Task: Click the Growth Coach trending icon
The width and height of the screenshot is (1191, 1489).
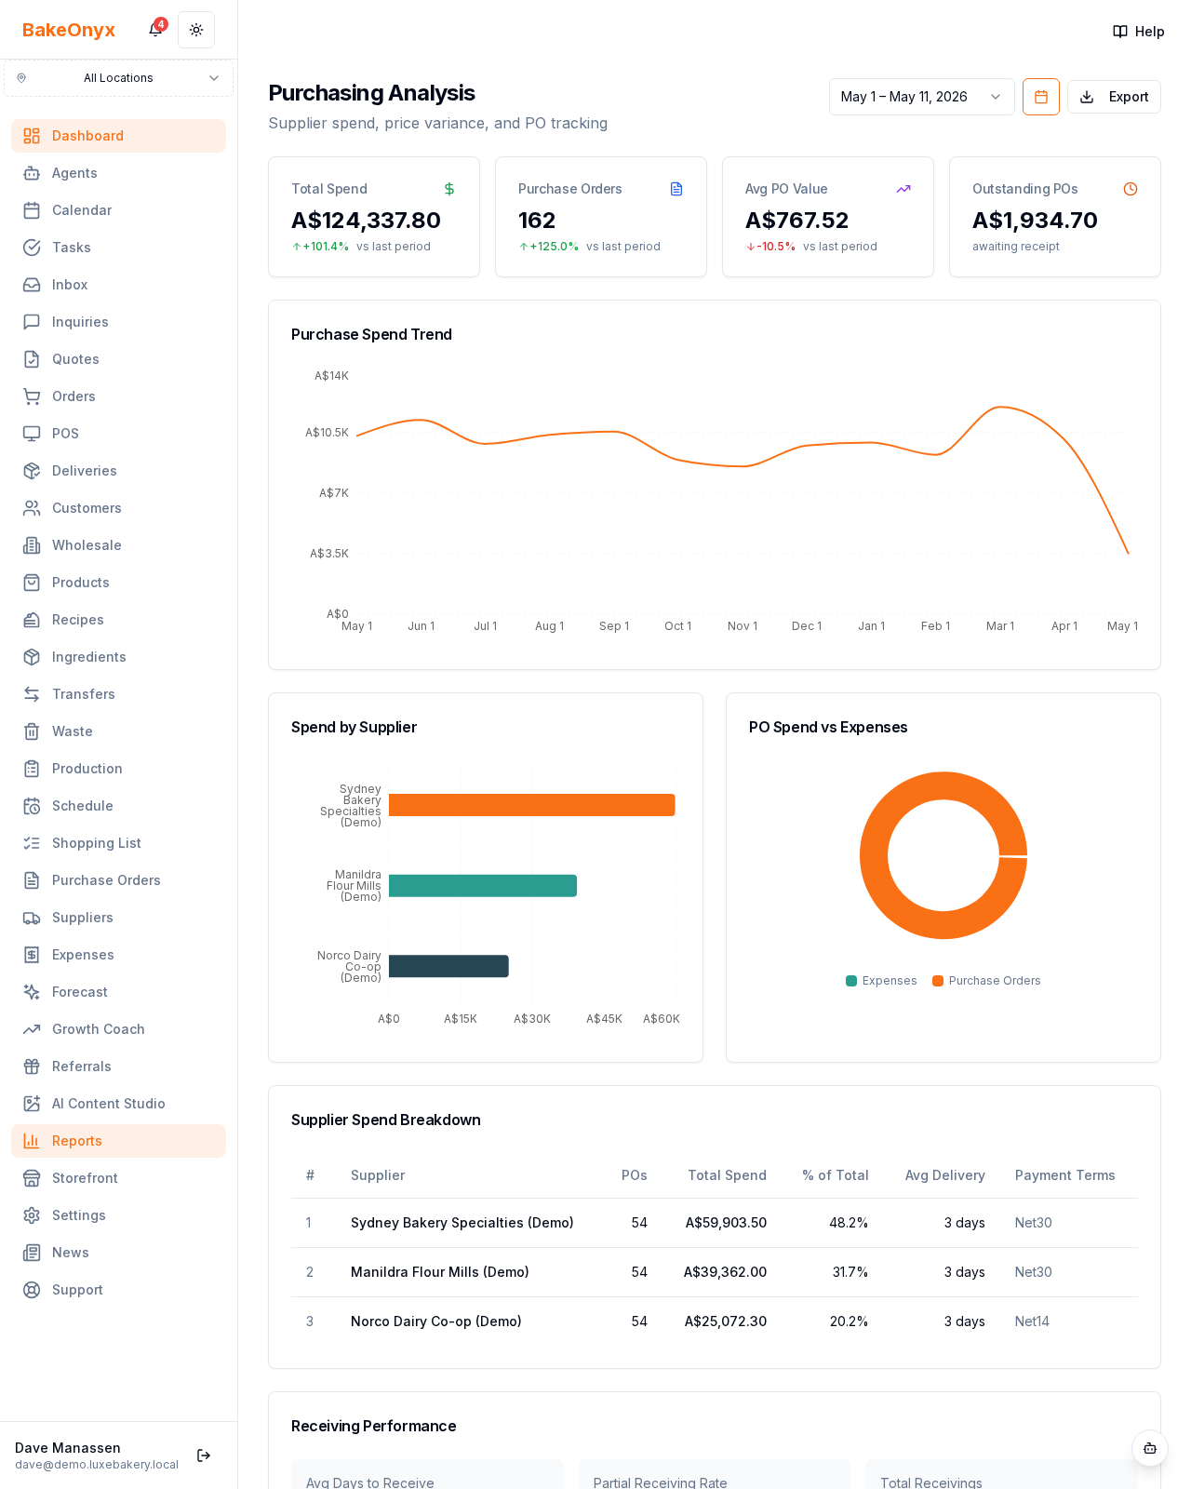Action: tap(32, 1029)
